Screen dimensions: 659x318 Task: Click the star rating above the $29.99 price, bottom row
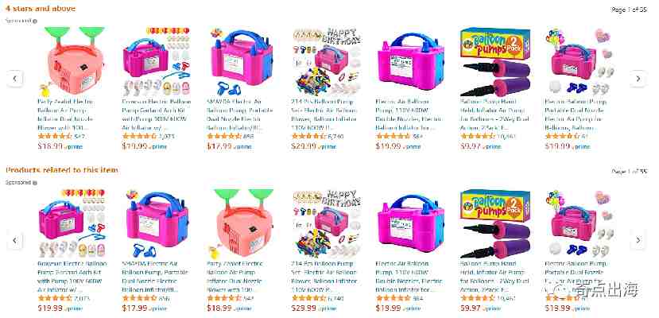[x=308, y=298]
